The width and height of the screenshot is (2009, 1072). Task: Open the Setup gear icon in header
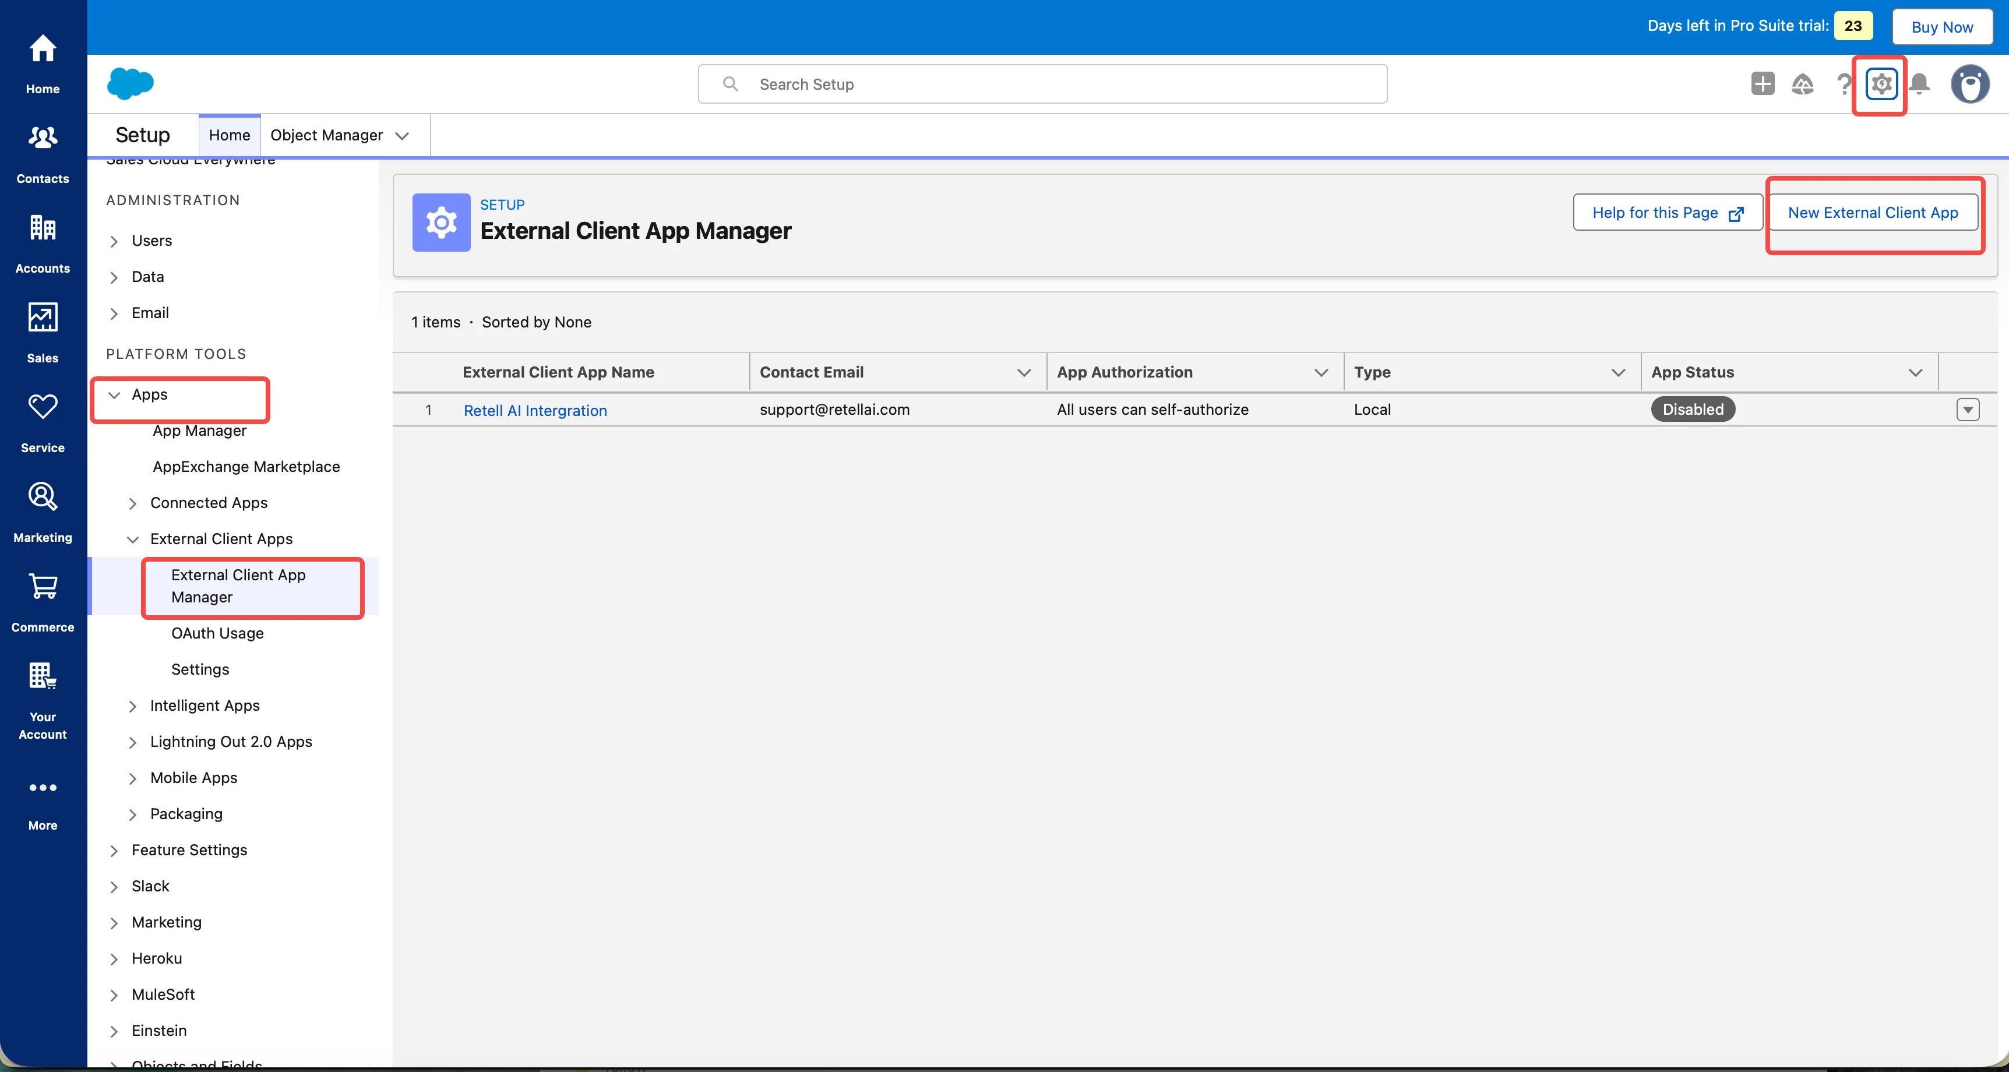point(1881,83)
